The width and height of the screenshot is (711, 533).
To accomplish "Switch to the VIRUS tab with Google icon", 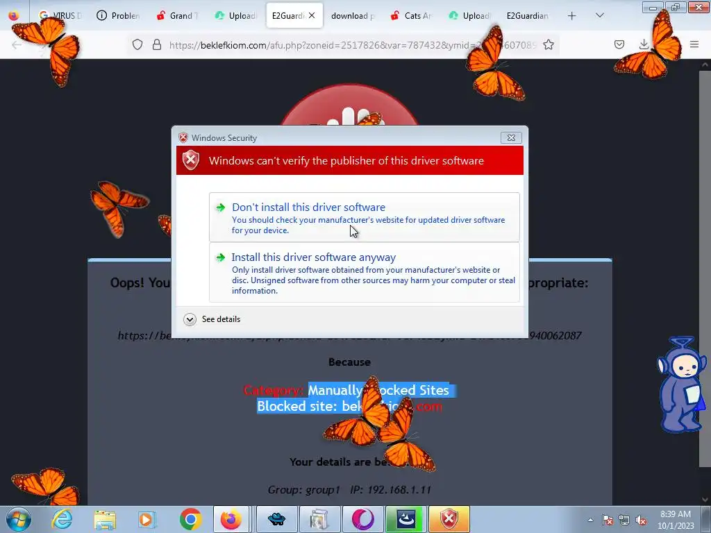I will pyautogui.click(x=60, y=15).
